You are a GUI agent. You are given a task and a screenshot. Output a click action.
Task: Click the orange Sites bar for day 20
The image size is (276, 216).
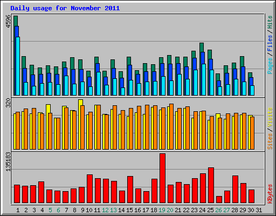pos(171,126)
